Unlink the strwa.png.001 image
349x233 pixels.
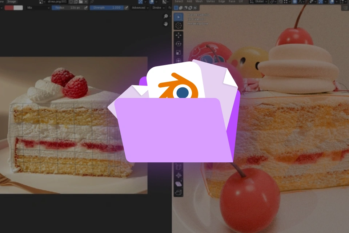86,2
